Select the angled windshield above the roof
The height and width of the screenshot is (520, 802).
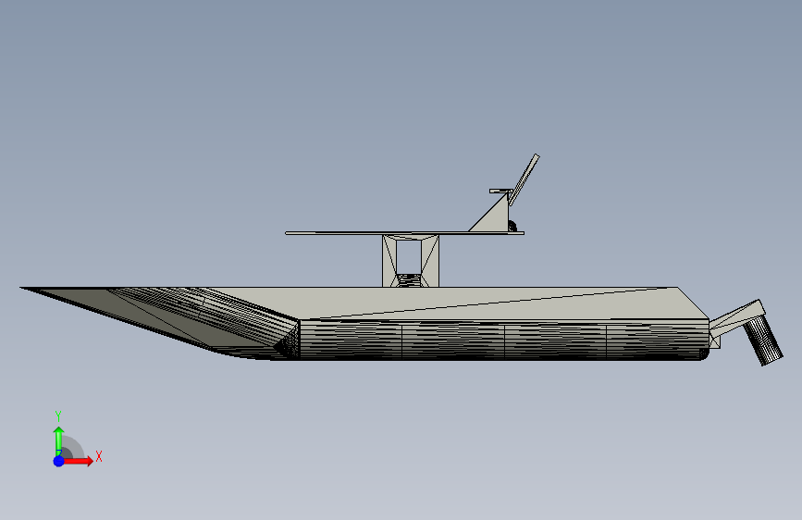pyautogui.click(x=524, y=180)
